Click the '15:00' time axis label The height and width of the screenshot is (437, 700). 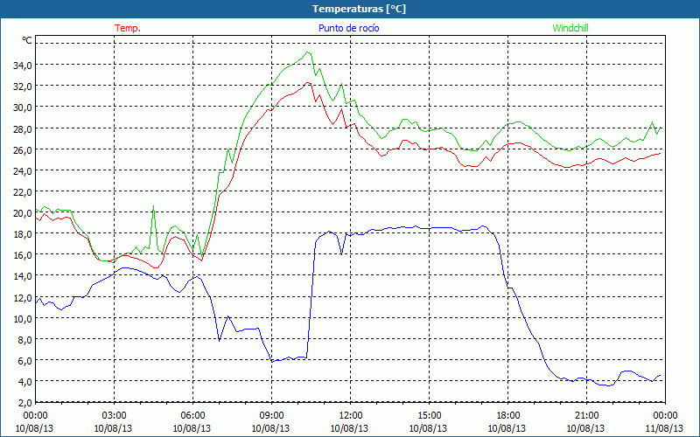click(x=429, y=415)
